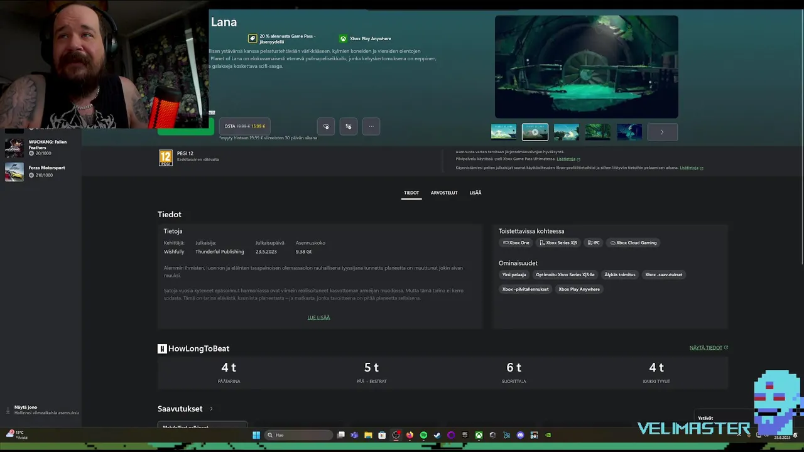Buy the game with OSTA 15,99 € button
Viewport: 804px width, 452px height.
(x=245, y=126)
